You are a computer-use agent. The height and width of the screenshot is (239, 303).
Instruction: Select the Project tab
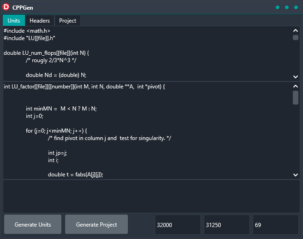(x=67, y=21)
